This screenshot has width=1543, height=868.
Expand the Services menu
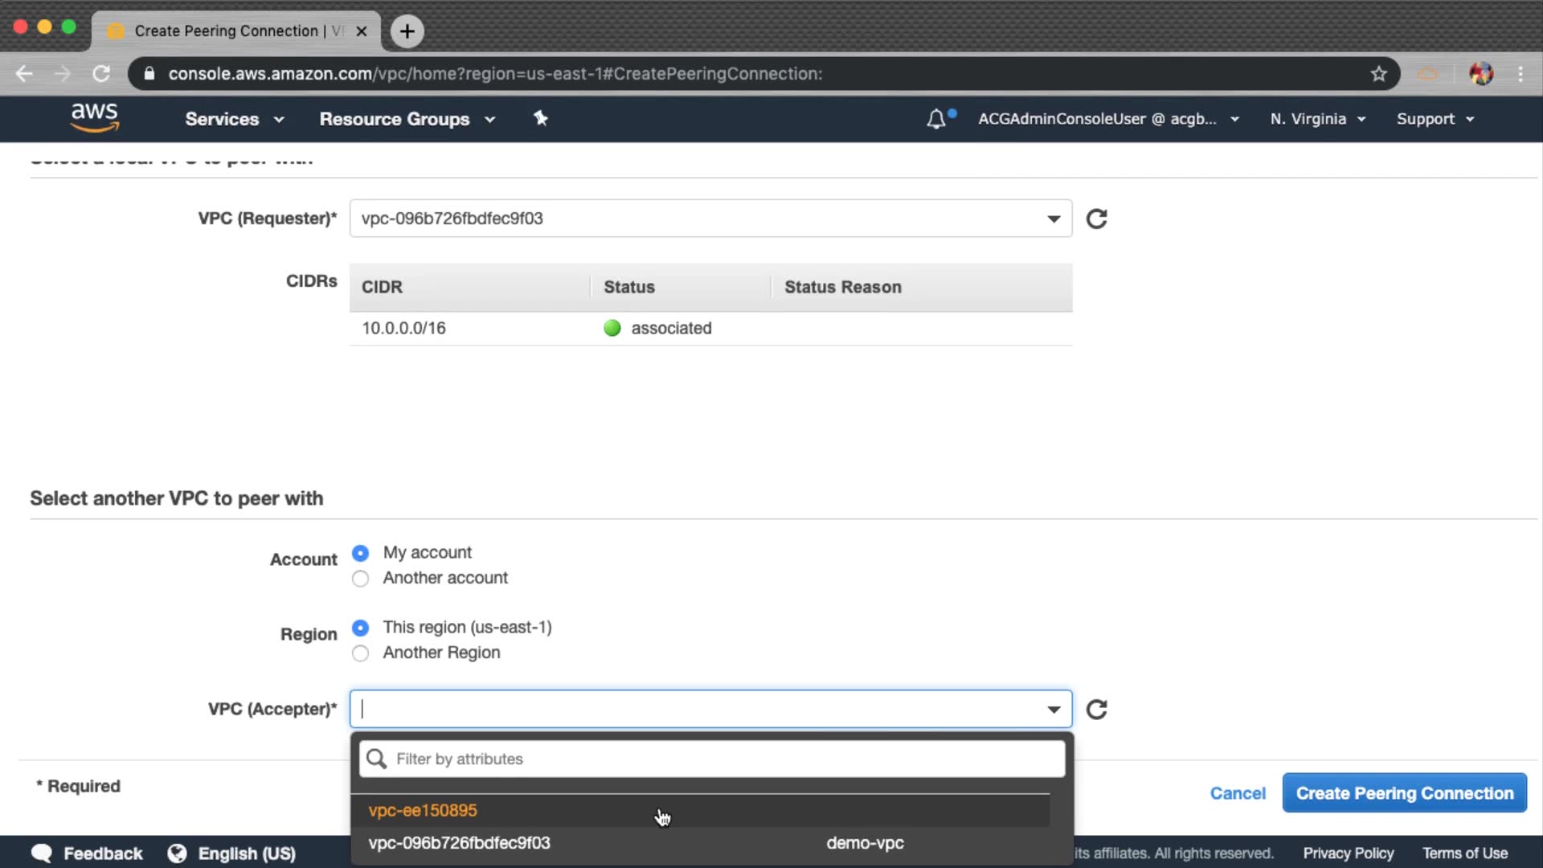(234, 119)
